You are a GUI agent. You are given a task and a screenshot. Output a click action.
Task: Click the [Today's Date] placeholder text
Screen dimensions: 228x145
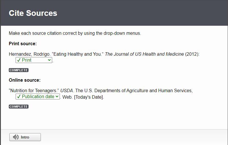pos(89,97)
